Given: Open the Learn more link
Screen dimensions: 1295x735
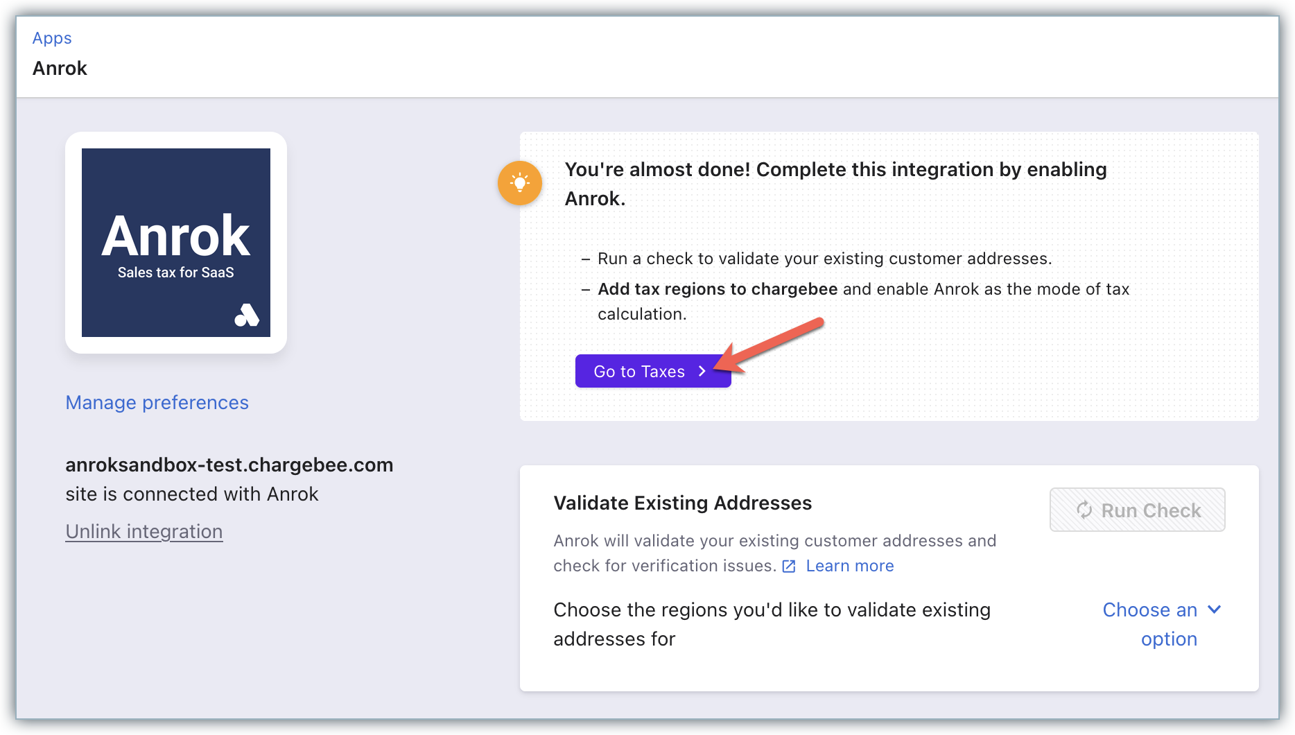Looking at the screenshot, I should click(850, 566).
